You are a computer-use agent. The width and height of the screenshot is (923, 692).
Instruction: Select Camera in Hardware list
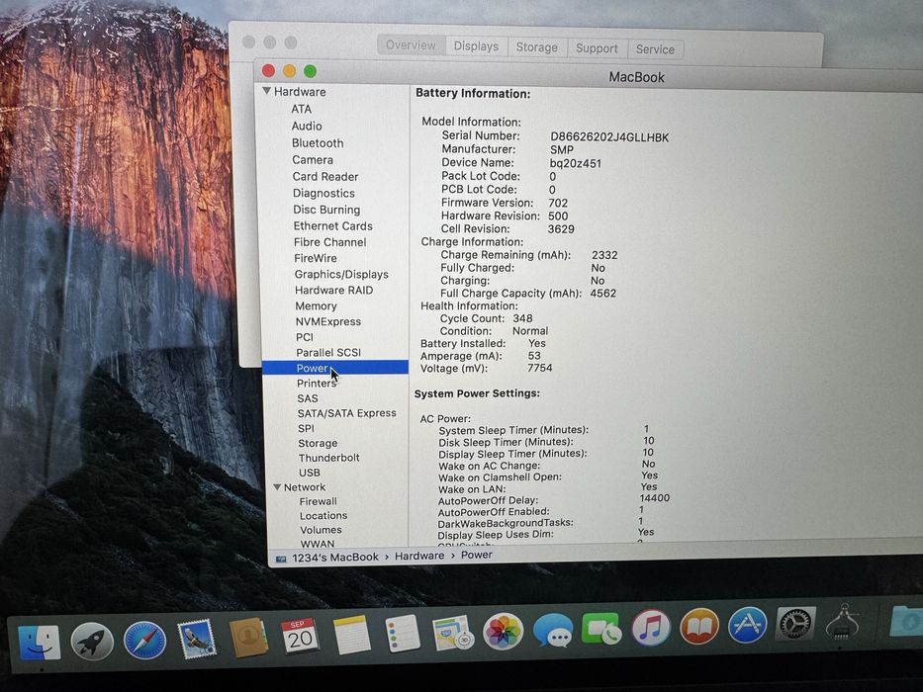coord(313,160)
